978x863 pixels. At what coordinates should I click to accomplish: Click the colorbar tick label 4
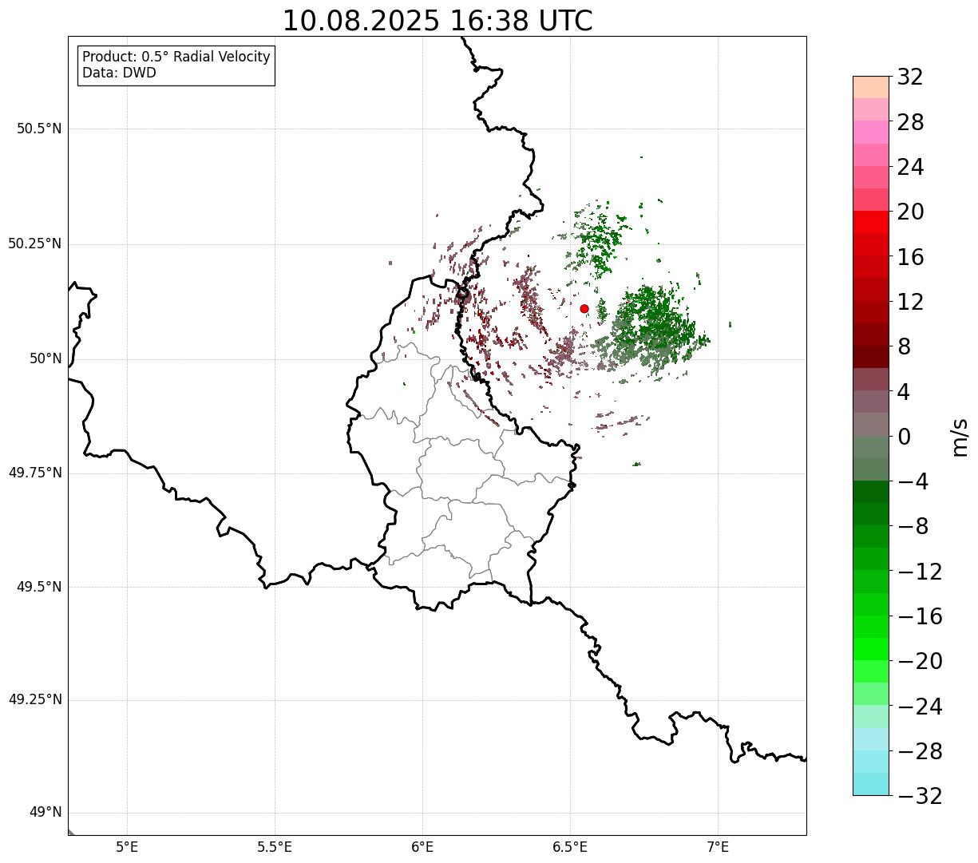(904, 392)
